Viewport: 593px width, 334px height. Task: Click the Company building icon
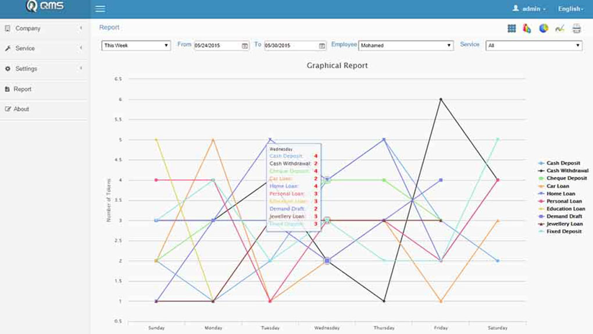tap(8, 29)
